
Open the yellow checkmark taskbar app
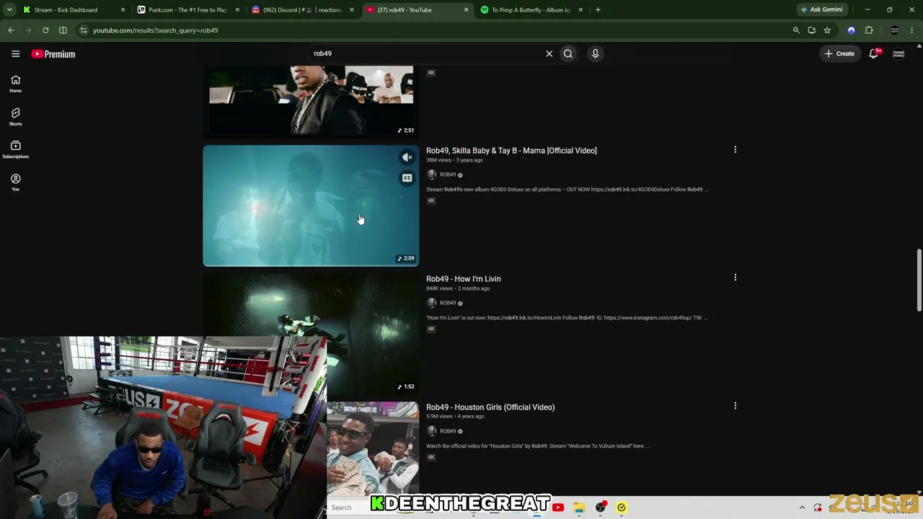pos(622,507)
